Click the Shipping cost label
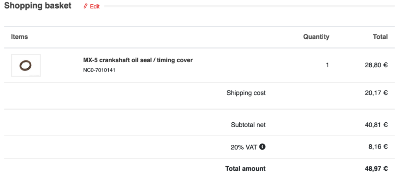 coord(246,93)
